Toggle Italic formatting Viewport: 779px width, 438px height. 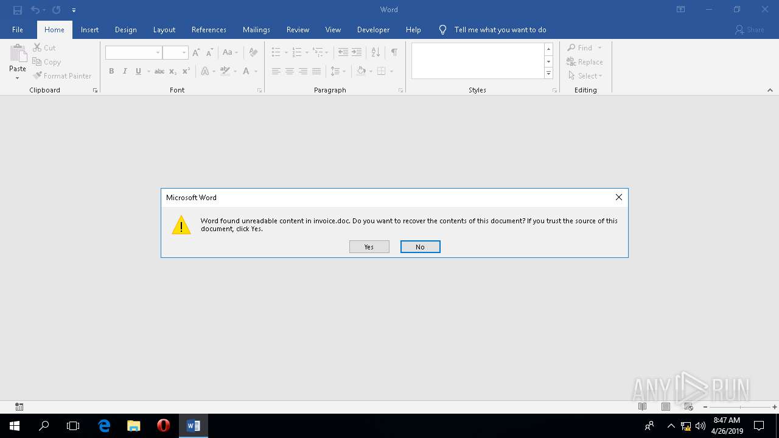click(125, 71)
